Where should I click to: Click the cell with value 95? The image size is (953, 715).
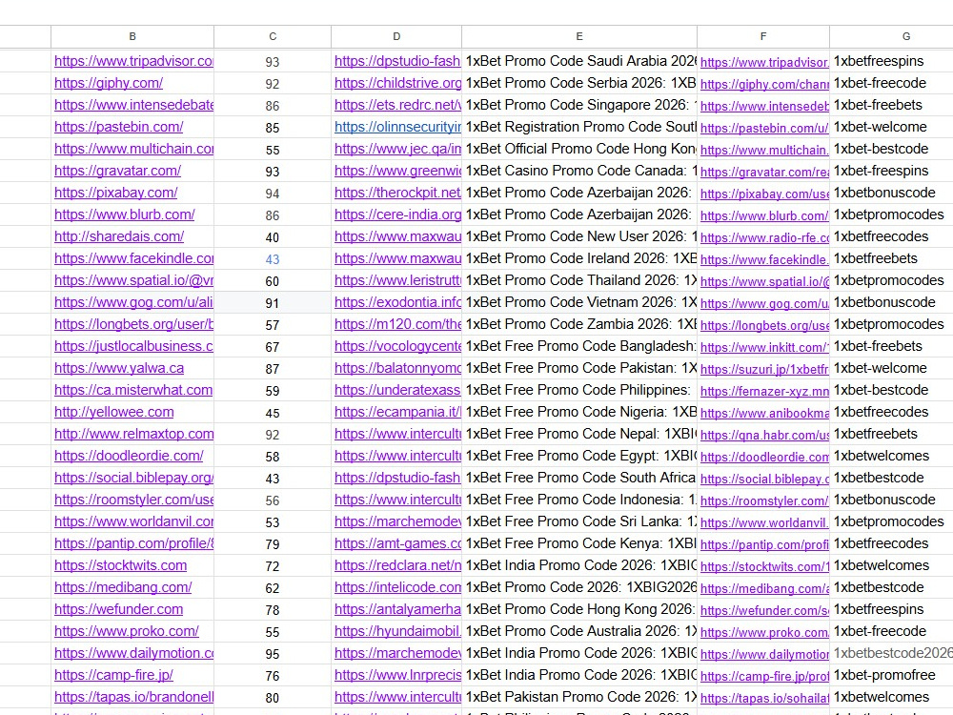(273, 654)
